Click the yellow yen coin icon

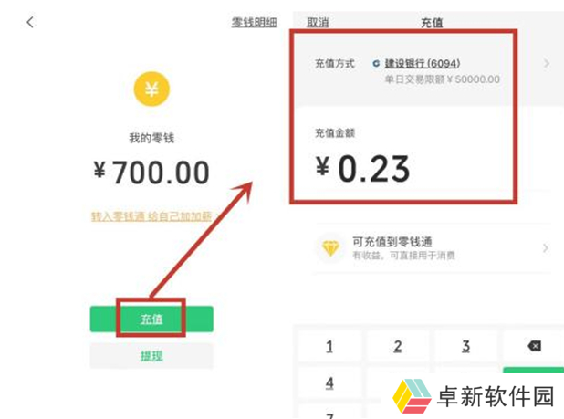(x=151, y=89)
